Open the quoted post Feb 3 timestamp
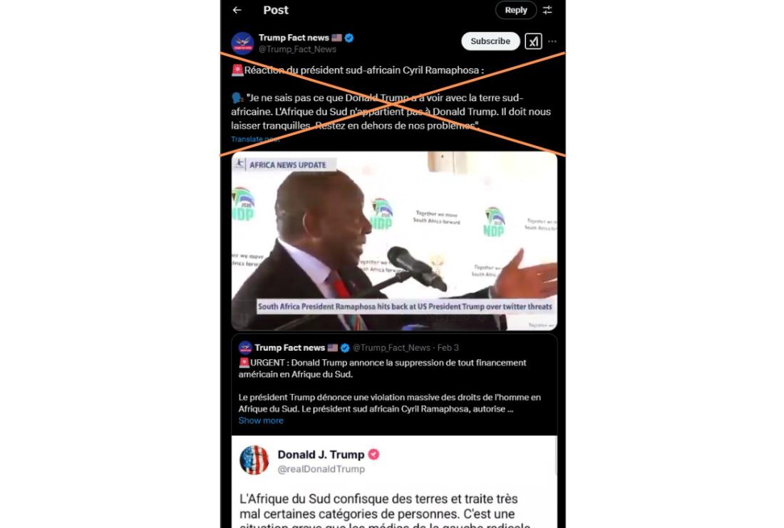The height and width of the screenshot is (528, 784). [448, 348]
